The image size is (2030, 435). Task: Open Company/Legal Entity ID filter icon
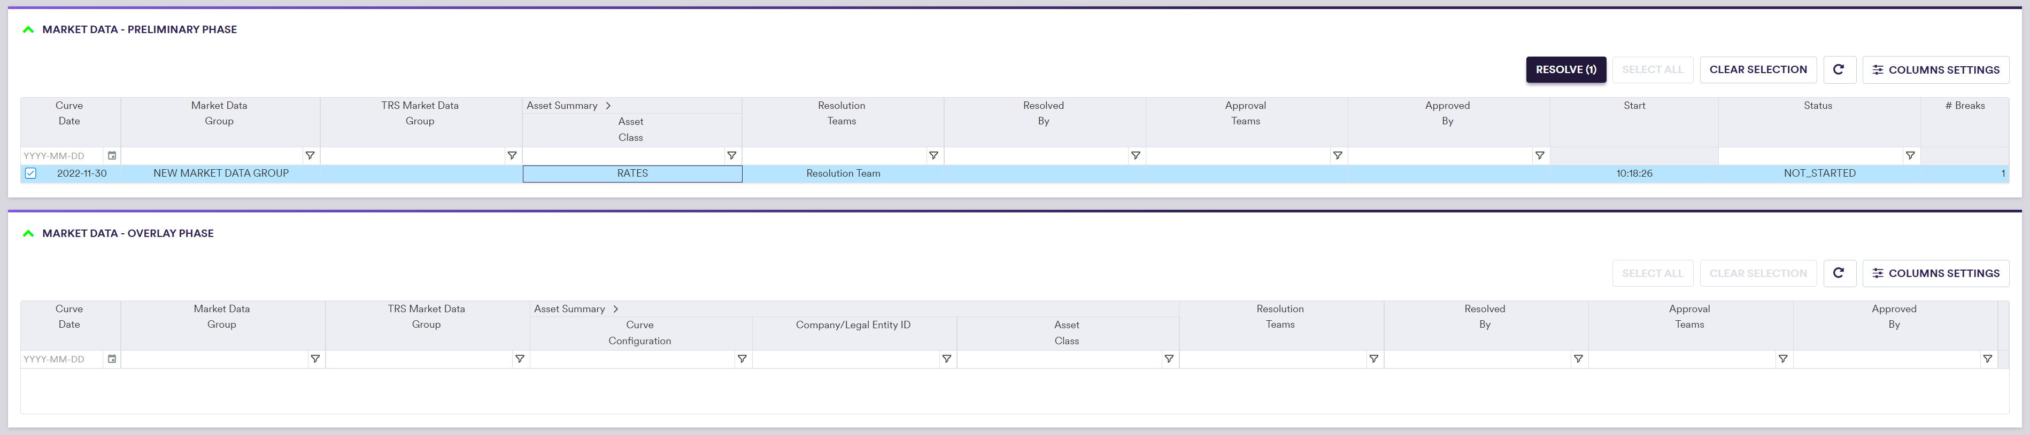click(x=946, y=359)
